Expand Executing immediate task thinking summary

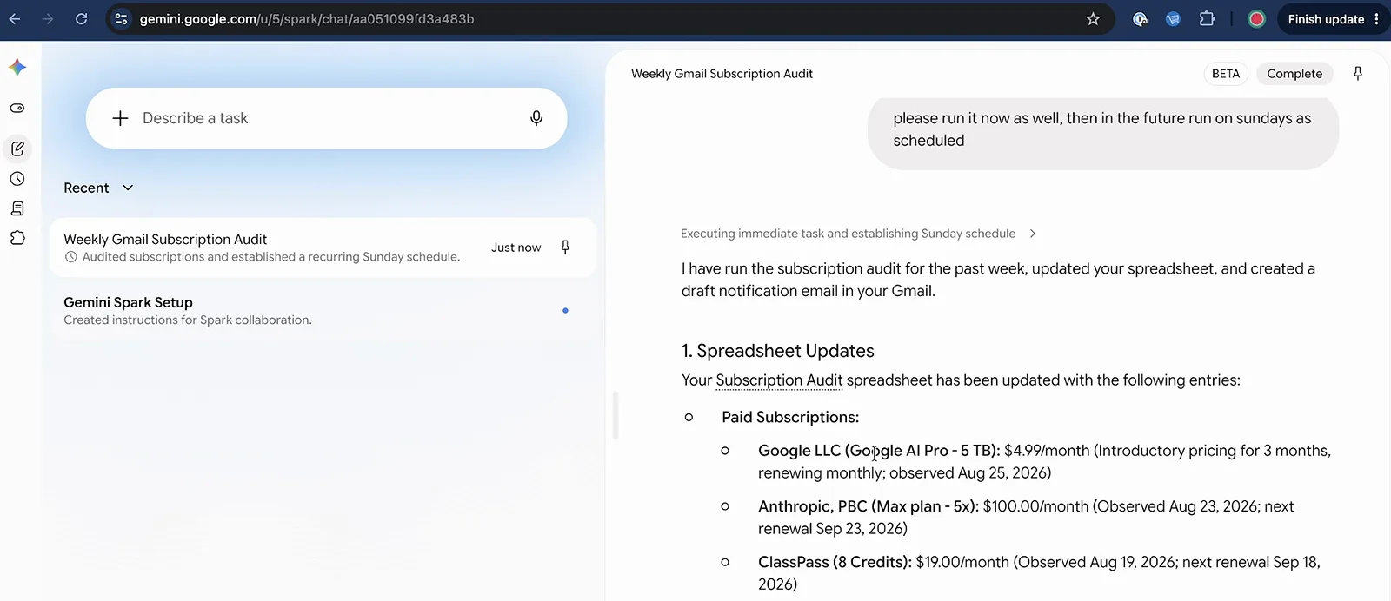857,234
